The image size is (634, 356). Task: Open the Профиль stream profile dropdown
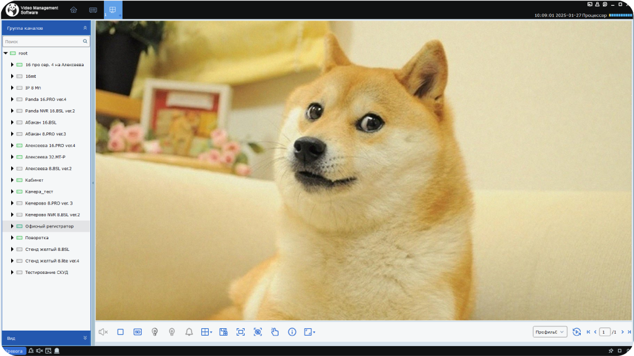point(550,332)
